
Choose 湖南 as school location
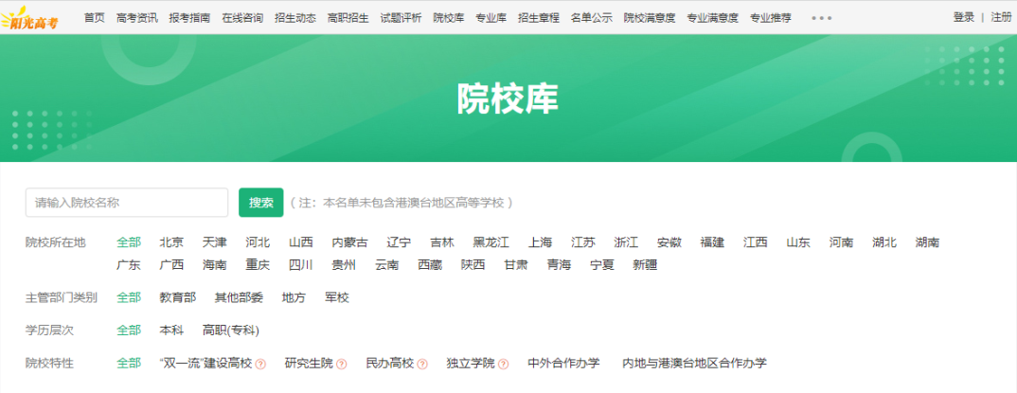(x=927, y=242)
